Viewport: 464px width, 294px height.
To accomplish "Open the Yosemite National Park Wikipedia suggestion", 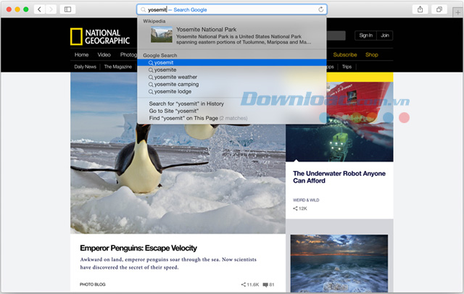I will [232, 35].
